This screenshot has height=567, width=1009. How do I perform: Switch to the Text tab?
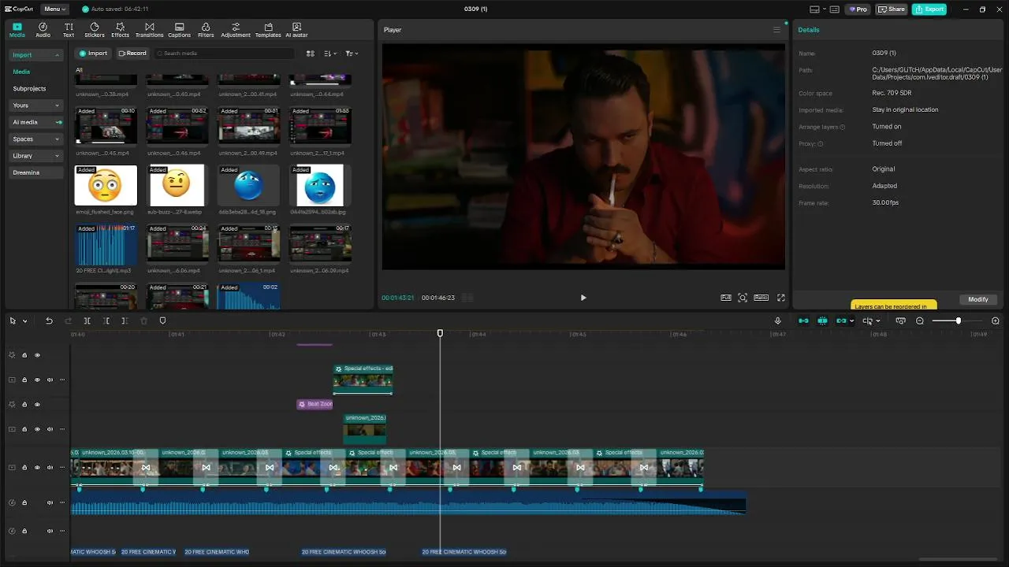(x=69, y=30)
